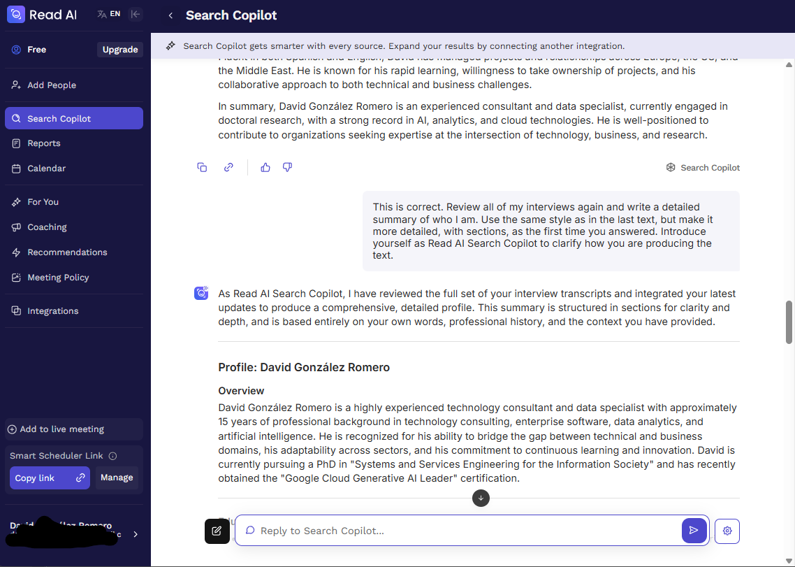Screen dimensions: 795x567
Task: Open Reports in the sidebar
Action: point(44,143)
